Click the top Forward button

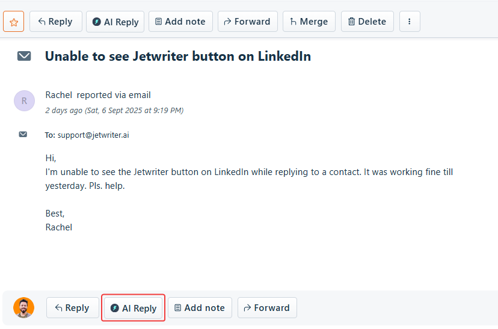[247, 22]
